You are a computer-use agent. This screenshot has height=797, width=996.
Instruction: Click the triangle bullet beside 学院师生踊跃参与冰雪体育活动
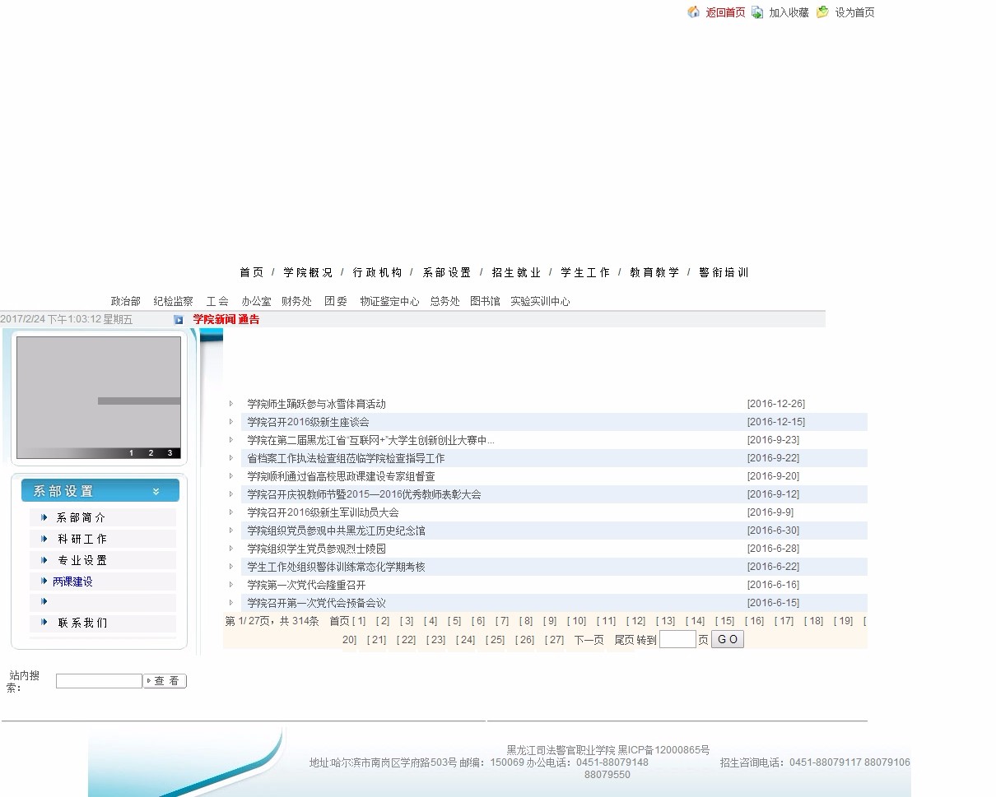click(x=231, y=404)
